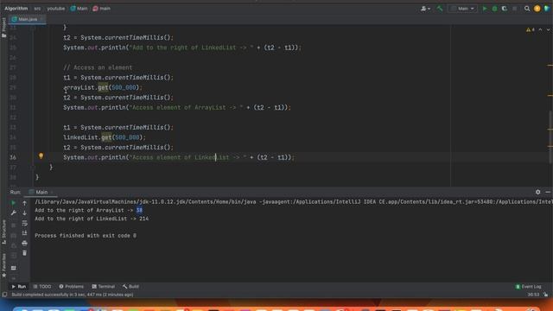The height and width of the screenshot is (311, 553).
Task: Click the layout icon in Run panel sidebar
Action: pos(14,268)
